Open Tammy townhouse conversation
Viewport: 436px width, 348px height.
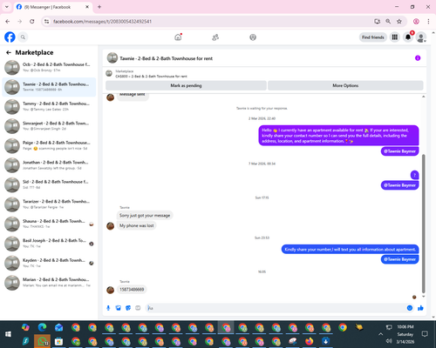49,106
